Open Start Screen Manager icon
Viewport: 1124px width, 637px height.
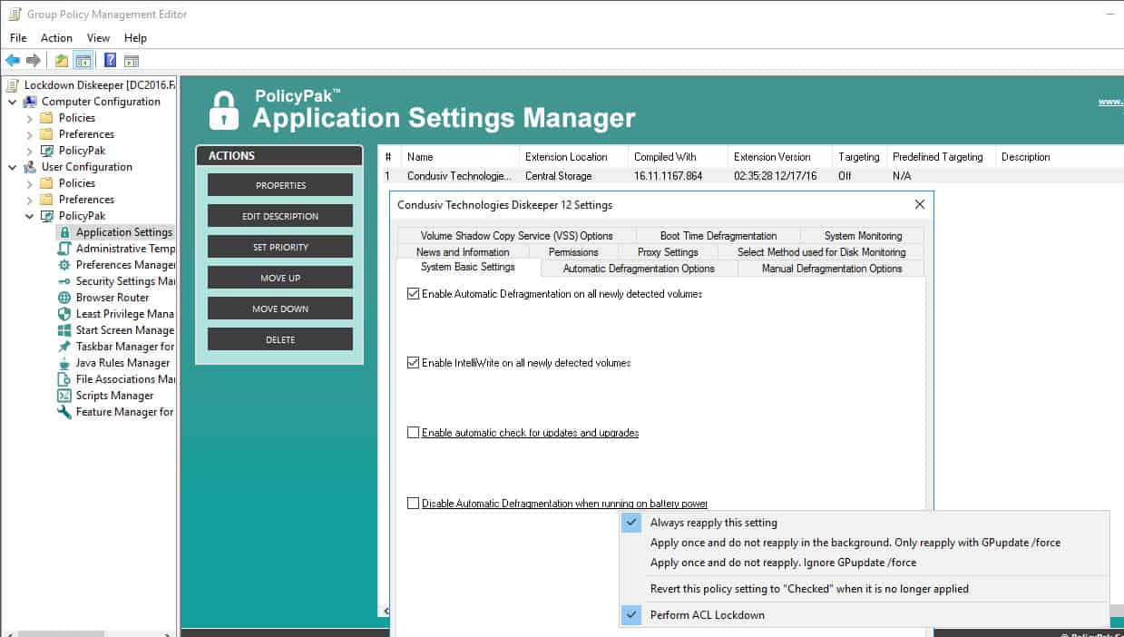(64, 330)
